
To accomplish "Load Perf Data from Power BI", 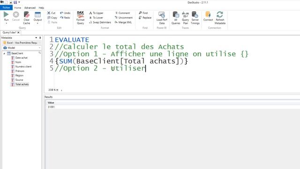I will point(162,18).
